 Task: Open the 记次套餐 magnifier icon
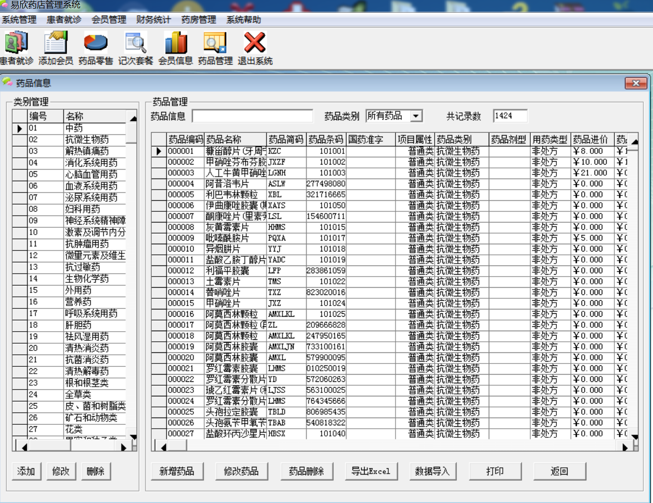136,43
